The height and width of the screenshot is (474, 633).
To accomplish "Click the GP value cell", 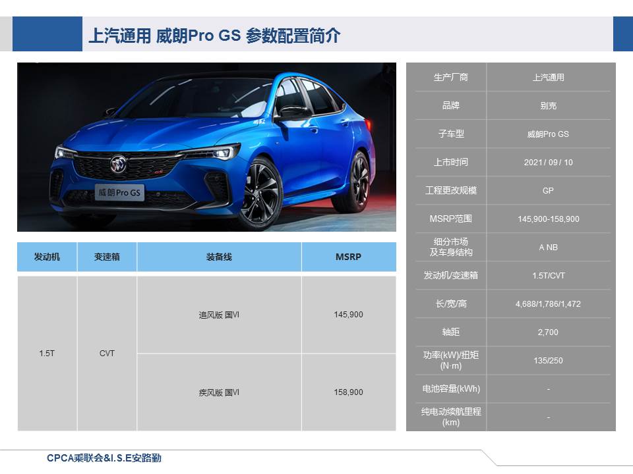I will [548, 191].
